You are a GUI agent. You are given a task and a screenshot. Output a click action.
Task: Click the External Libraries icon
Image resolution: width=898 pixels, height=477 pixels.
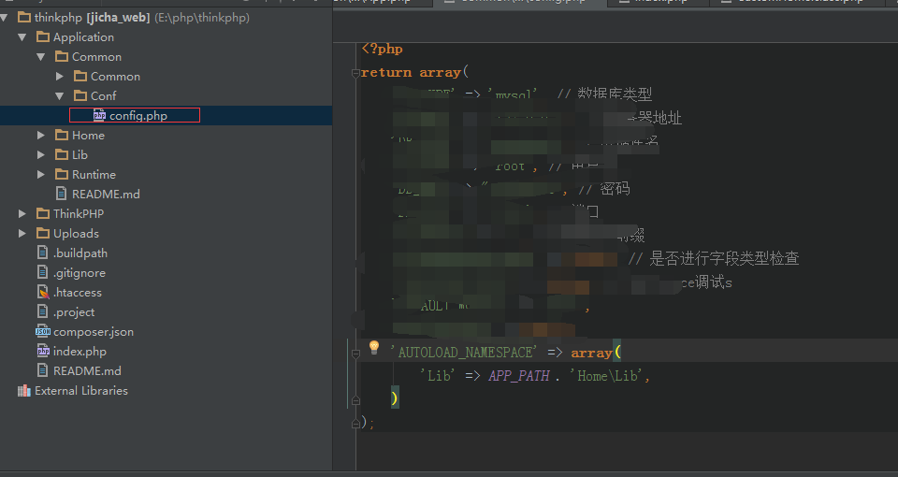coord(24,391)
